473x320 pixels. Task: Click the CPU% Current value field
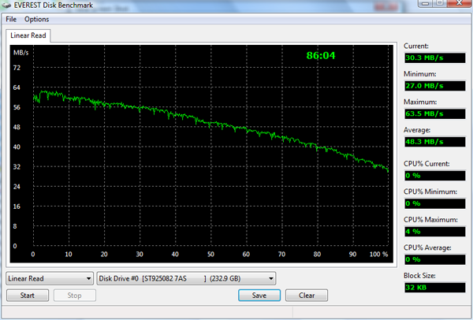434,176
